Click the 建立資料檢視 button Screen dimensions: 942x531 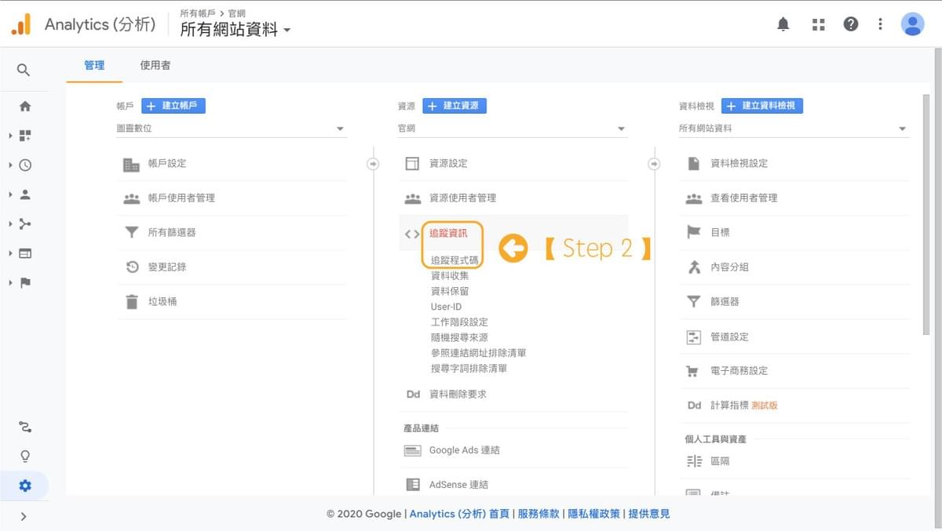(762, 106)
